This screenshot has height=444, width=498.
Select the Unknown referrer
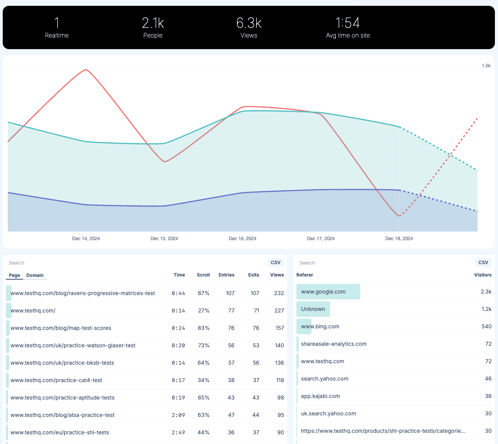click(x=313, y=309)
